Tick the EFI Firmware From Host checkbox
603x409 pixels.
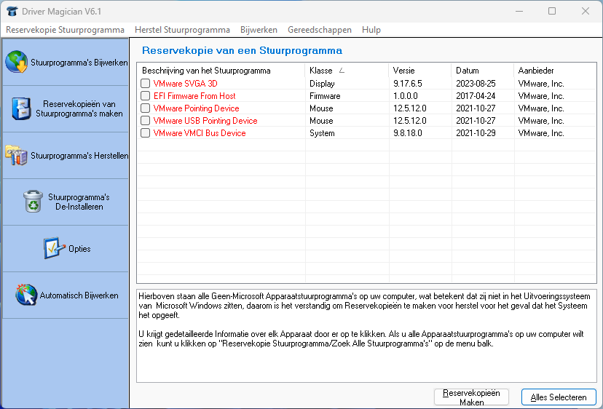click(x=145, y=96)
